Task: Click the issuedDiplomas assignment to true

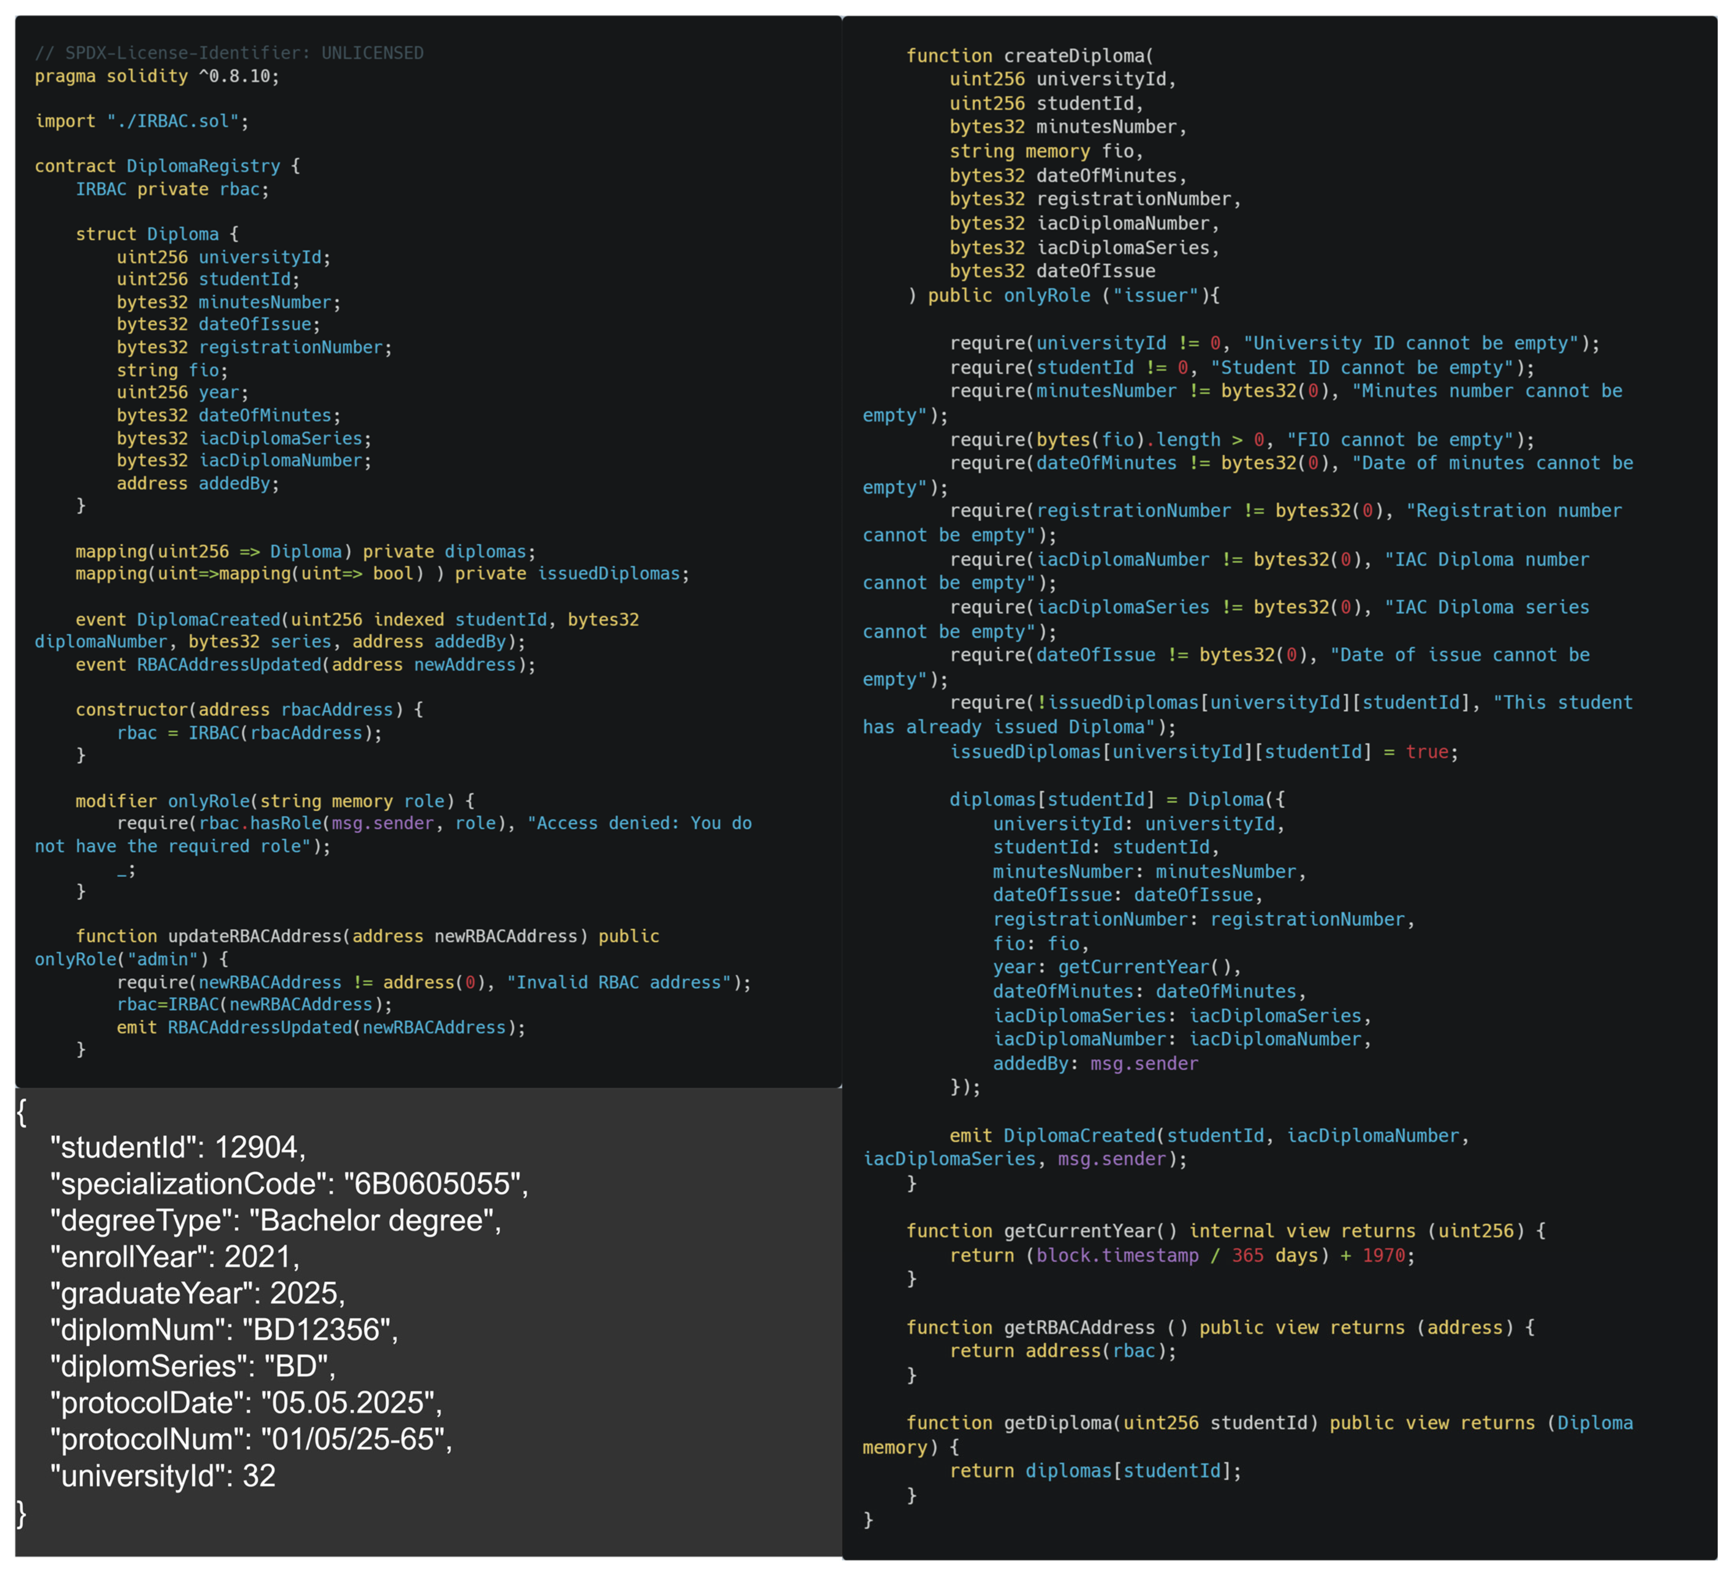Action: point(1203,752)
